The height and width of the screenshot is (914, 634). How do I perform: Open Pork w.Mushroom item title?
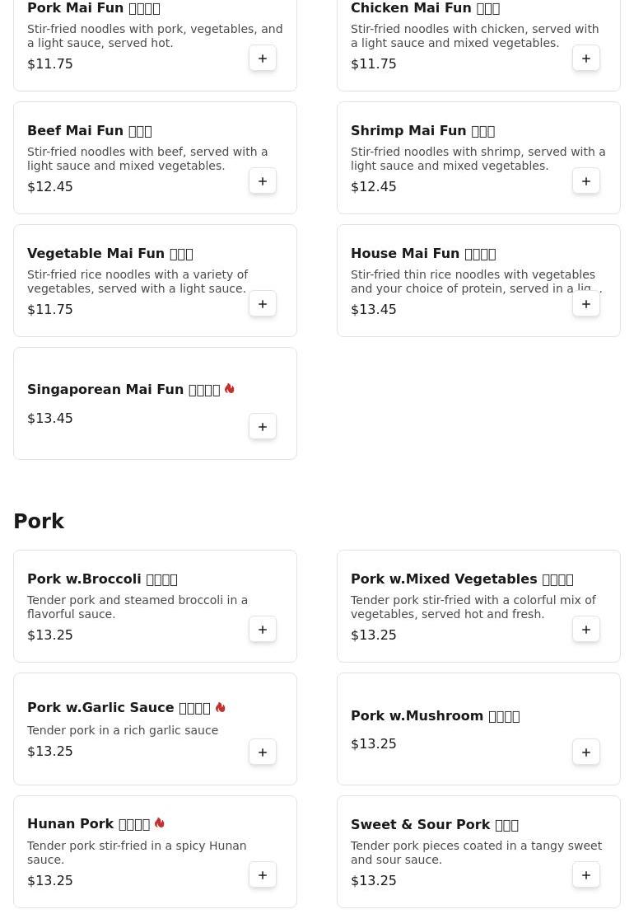(x=435, y=716)
